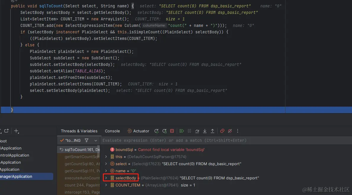The height and width of the screenshot is (195, 352).
Task: Click the 'this' object field icon
Action: [x=112, y=157]
